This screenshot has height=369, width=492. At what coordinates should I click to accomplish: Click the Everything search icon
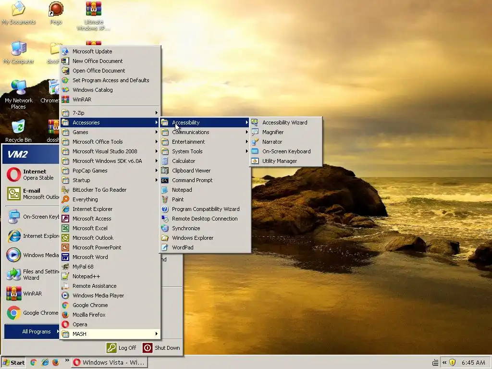point(65,199)
